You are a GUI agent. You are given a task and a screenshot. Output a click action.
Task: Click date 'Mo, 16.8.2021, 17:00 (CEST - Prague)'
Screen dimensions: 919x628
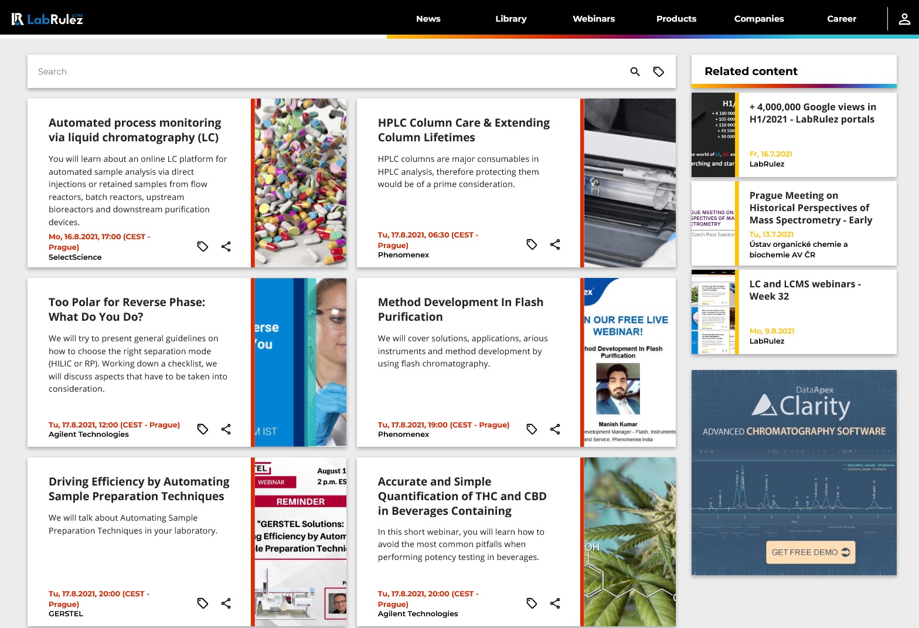(100, 242)
